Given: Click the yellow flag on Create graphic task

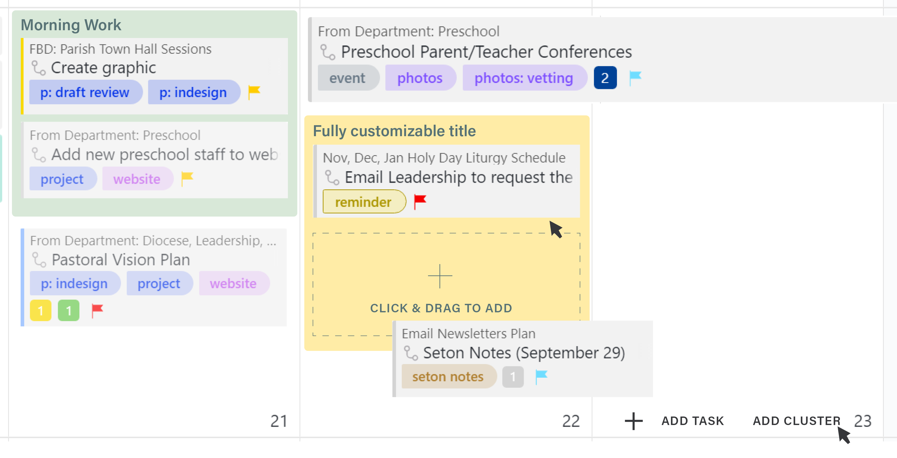Looking at the screenshot, I should [x=254, y=92].
